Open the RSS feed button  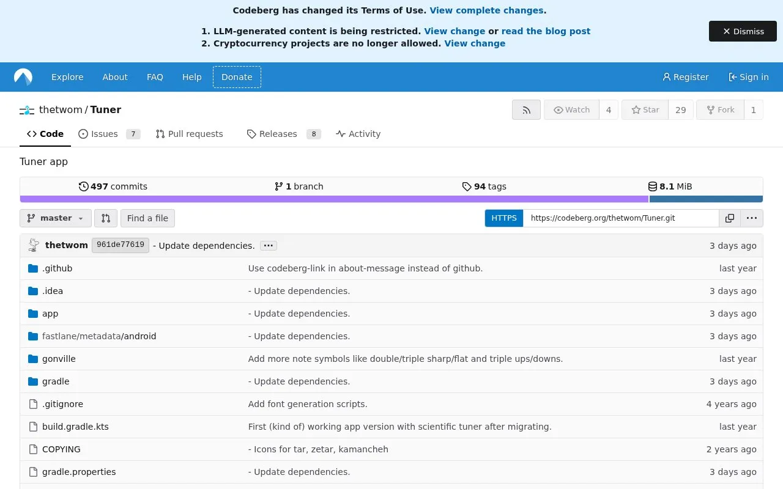(x=526, y=110)
